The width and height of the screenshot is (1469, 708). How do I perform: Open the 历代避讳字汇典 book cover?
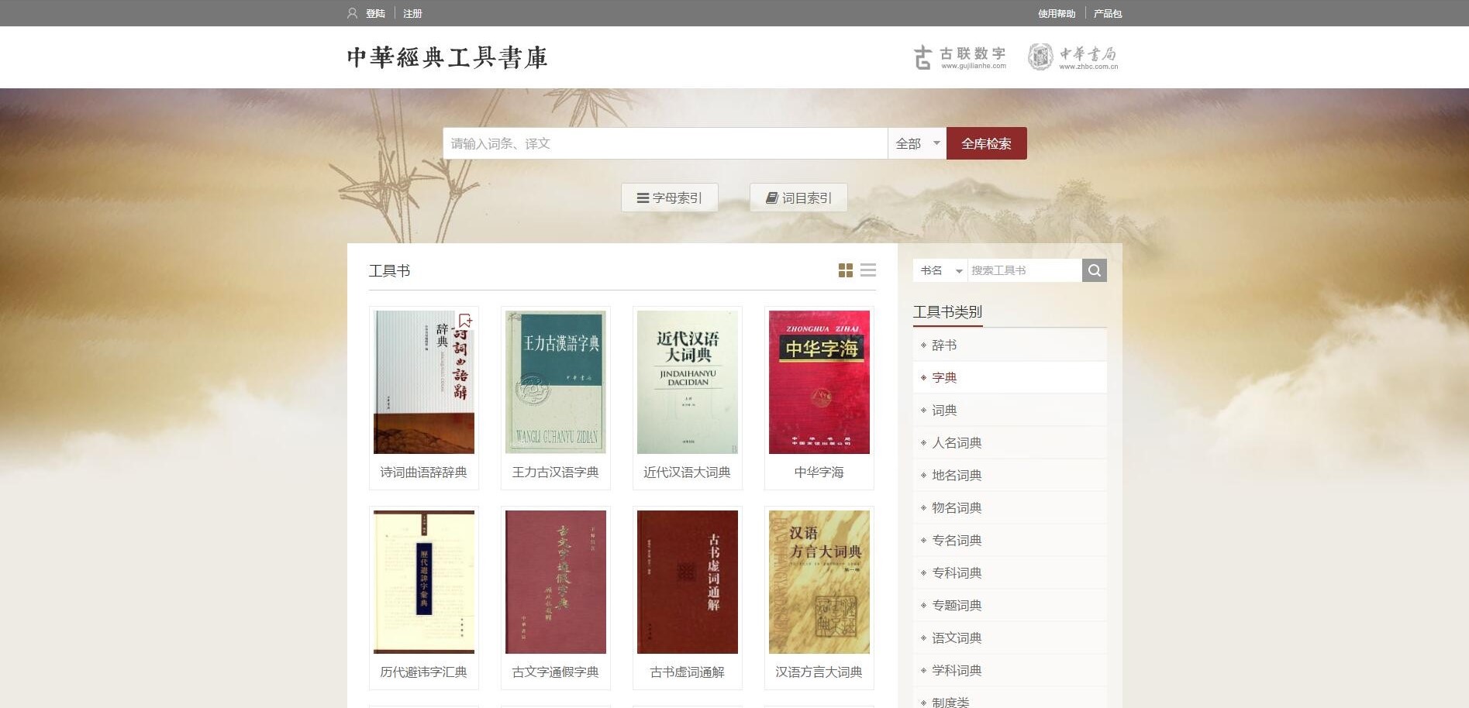[x=424, y=582]
